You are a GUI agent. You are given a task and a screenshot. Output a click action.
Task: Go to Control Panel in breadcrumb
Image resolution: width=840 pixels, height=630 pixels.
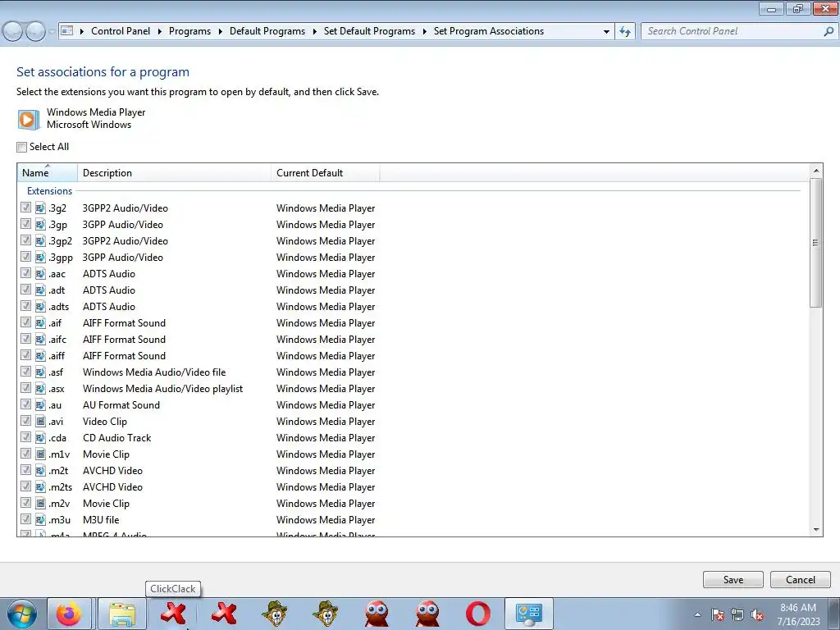[x=121, y=31]
